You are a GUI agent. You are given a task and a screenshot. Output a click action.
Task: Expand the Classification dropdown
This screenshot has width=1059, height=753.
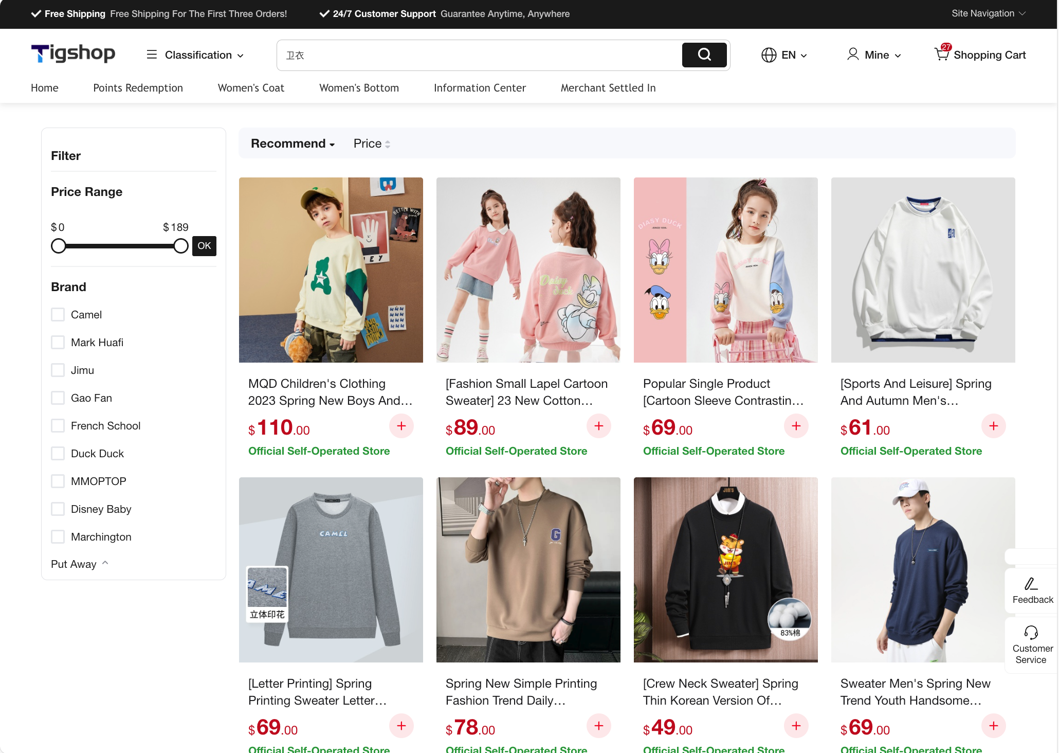click(195, 55)
